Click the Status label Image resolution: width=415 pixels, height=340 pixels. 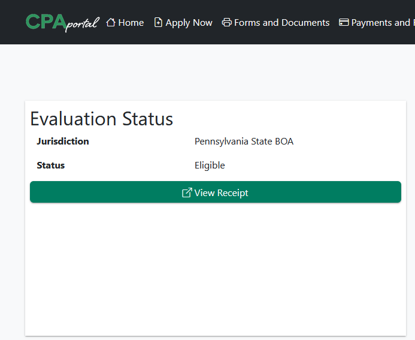(51, 166)
